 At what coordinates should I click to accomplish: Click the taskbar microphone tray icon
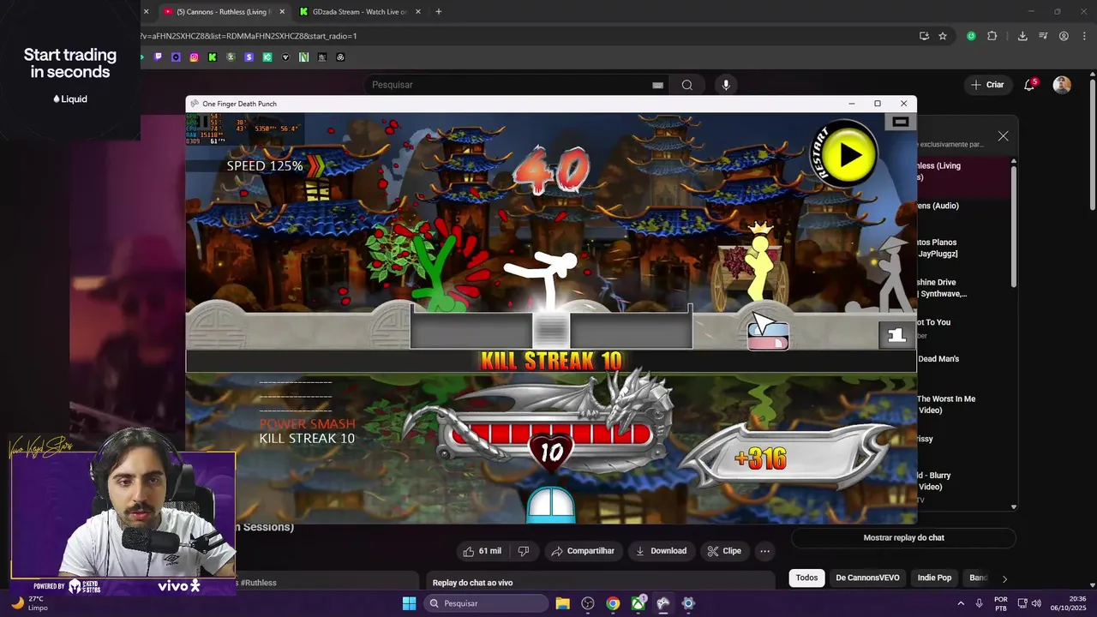979,603
